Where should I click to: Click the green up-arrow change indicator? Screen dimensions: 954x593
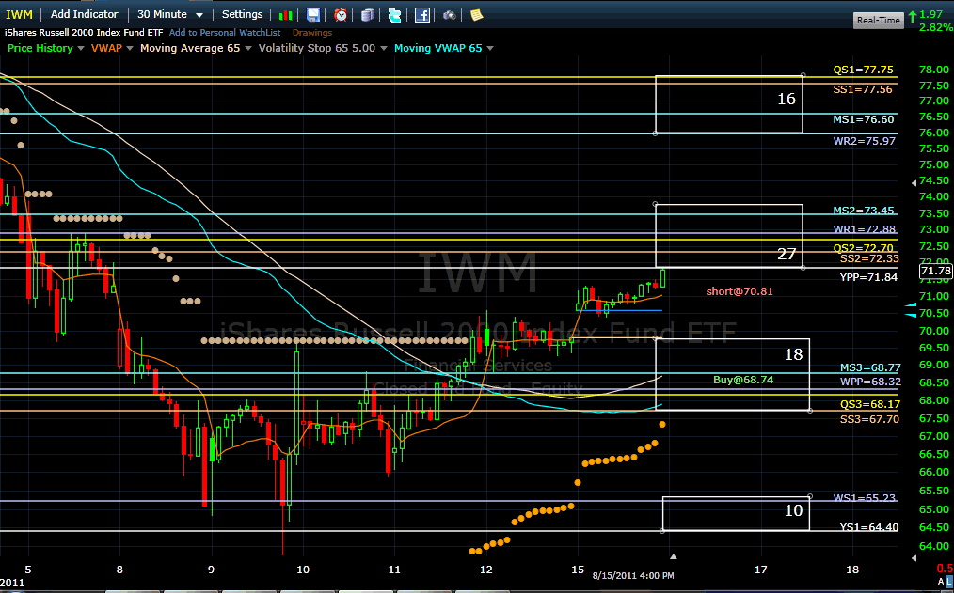click(x=913, y=16)
